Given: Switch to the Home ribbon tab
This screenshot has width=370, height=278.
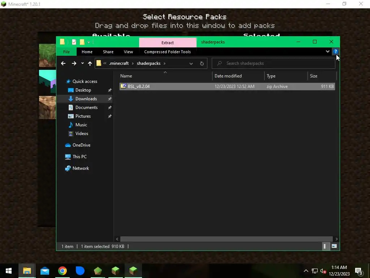Looking at the screenshot, I should pos(87,52).
